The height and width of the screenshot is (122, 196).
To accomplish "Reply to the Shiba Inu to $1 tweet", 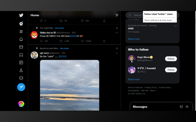I will 41,41.
